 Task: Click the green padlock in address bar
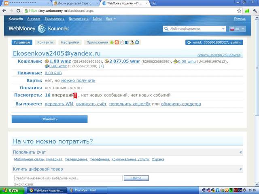[x=26, y=11]
